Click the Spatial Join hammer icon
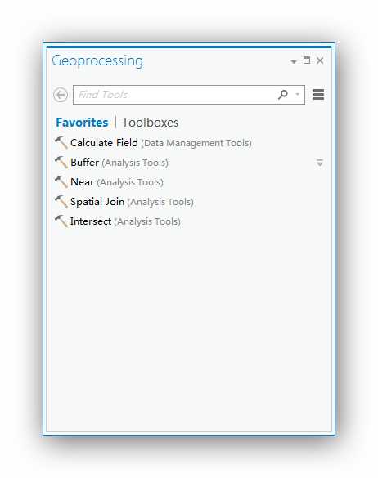 (x=61, y=202)
